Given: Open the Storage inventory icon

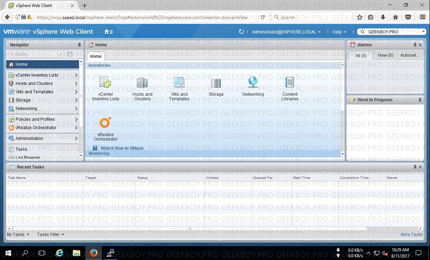Looking at the screenshot, I should coord(216,83).
